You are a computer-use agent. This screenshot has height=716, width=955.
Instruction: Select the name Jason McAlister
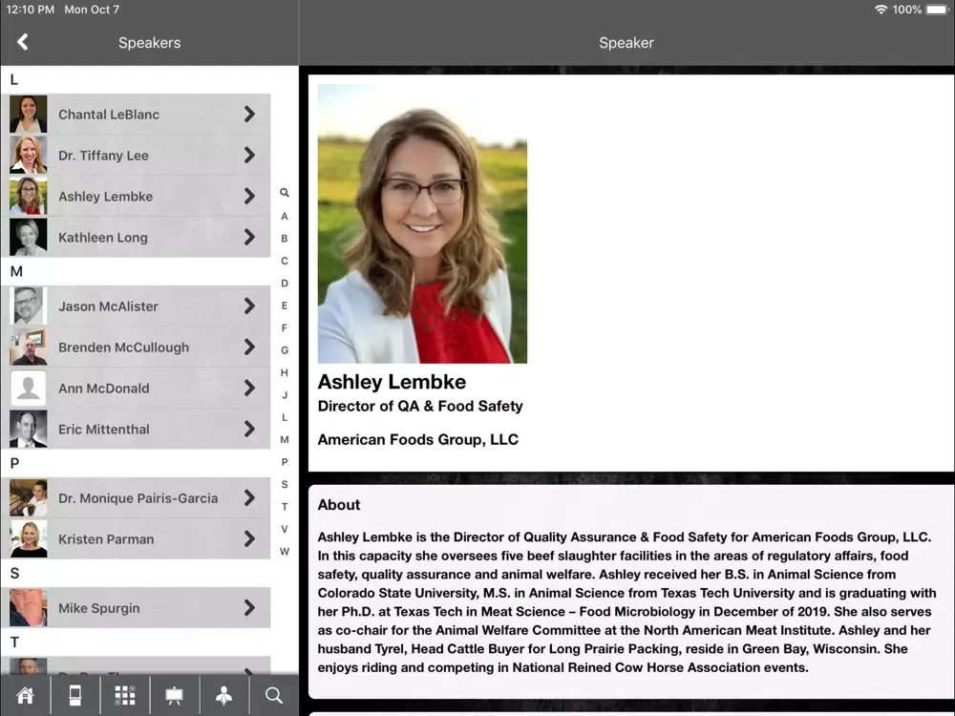tap(109, 306)
